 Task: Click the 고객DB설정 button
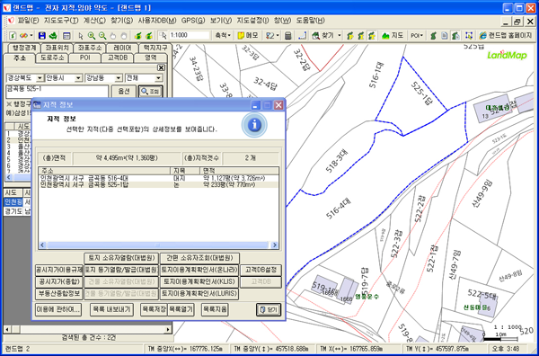[x=261, y=270]
